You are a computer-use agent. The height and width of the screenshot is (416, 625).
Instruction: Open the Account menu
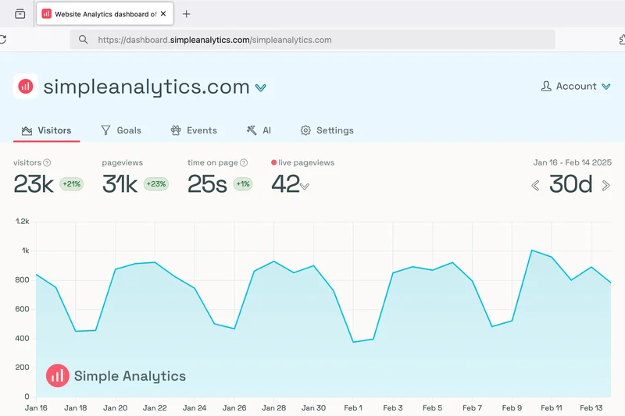(x=576, y=86)
